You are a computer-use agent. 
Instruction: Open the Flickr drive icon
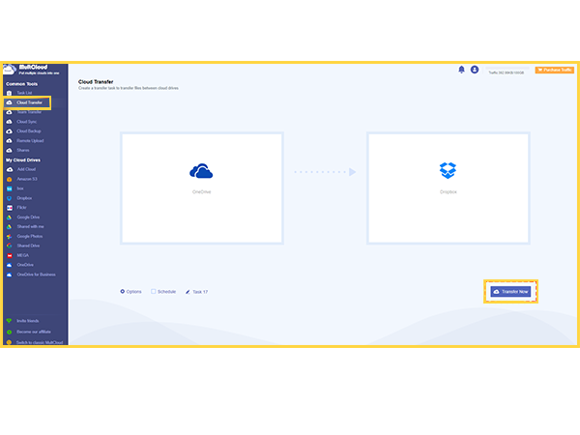click(10, 208)
